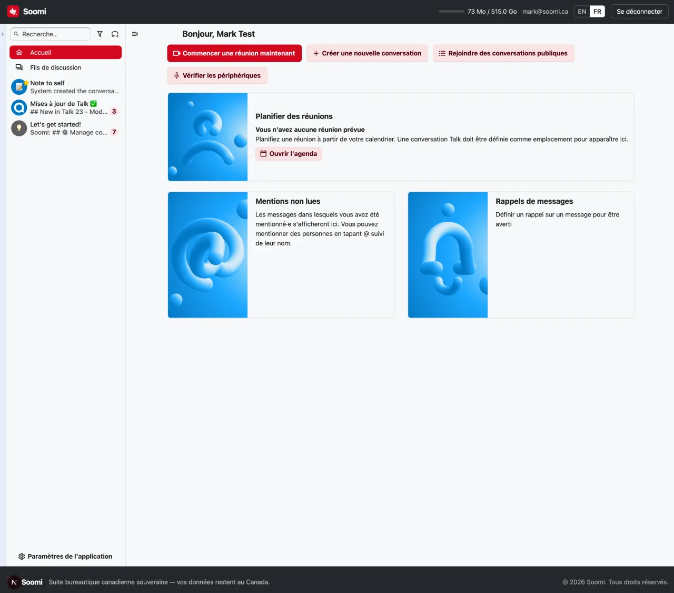The image size is (674, 593).
Task: Click the 73 Mo / 515.0 Go storage text
Action: coord(492,12)
